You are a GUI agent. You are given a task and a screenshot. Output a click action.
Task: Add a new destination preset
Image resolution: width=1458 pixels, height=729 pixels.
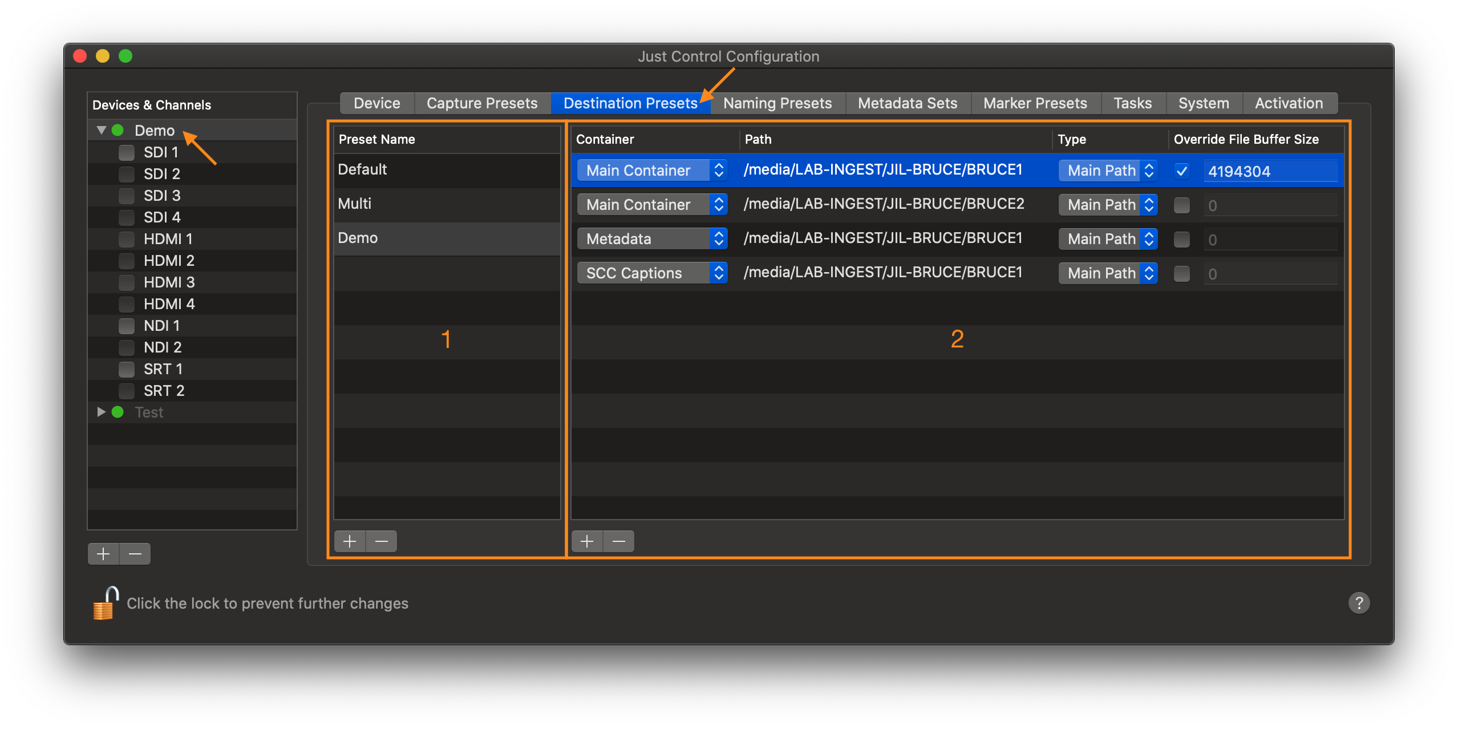click(350, 541)
